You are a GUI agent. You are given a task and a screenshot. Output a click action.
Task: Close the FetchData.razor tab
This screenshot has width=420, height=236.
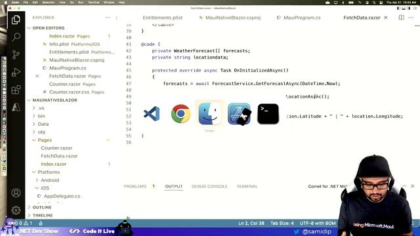(x=386, y=18)
